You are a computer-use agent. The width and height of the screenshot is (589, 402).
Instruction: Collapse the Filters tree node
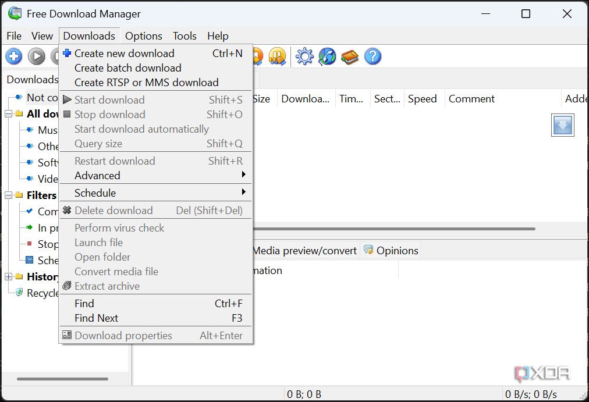(8, 195)
